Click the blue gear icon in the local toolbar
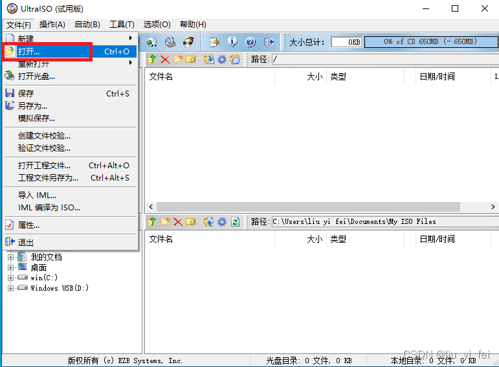499x367 pixels. (x=222, y=221)
